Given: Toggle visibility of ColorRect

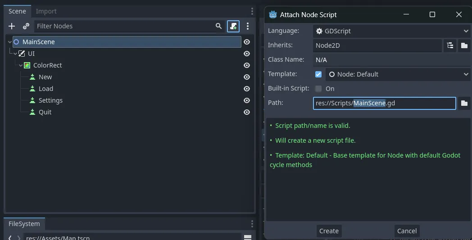Looking at the screenshot, I should tap(247, 65).
